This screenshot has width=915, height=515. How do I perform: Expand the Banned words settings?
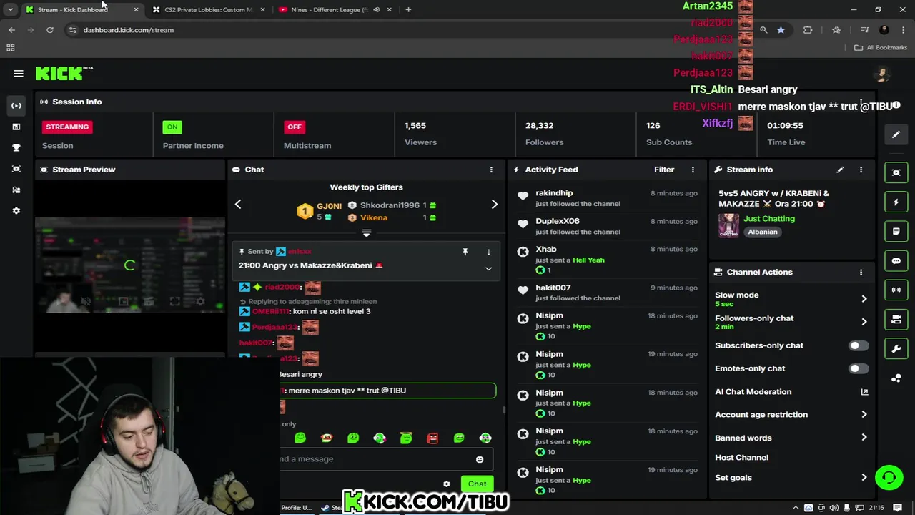click(864, 438)
